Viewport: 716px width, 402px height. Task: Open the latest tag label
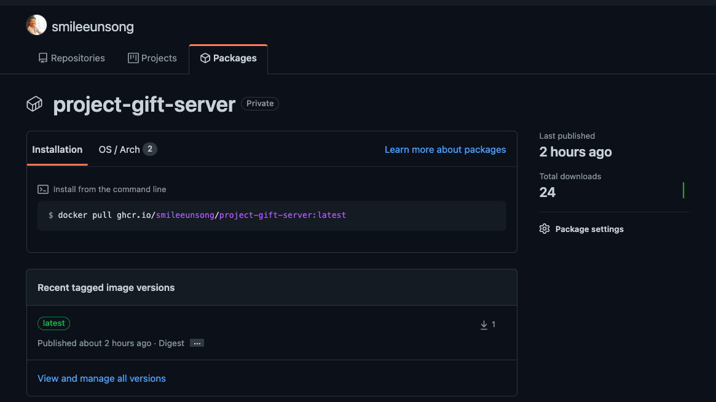pyautogui.click(x=53, y=323)
